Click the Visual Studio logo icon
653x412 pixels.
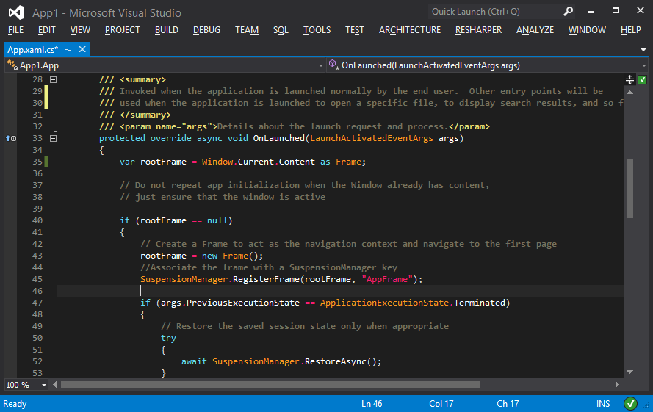click(15, 12)
